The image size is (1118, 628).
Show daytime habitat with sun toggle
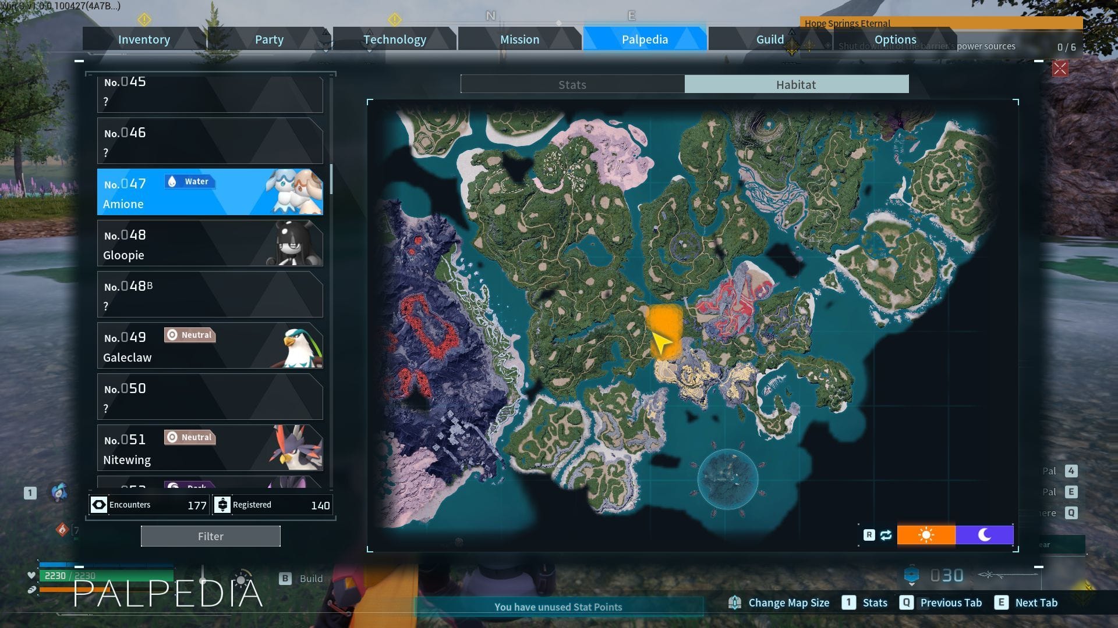click(926, 535)
